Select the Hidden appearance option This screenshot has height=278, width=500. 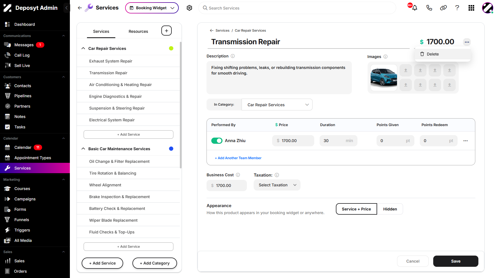pyautogui.click(x=390, y=209)
